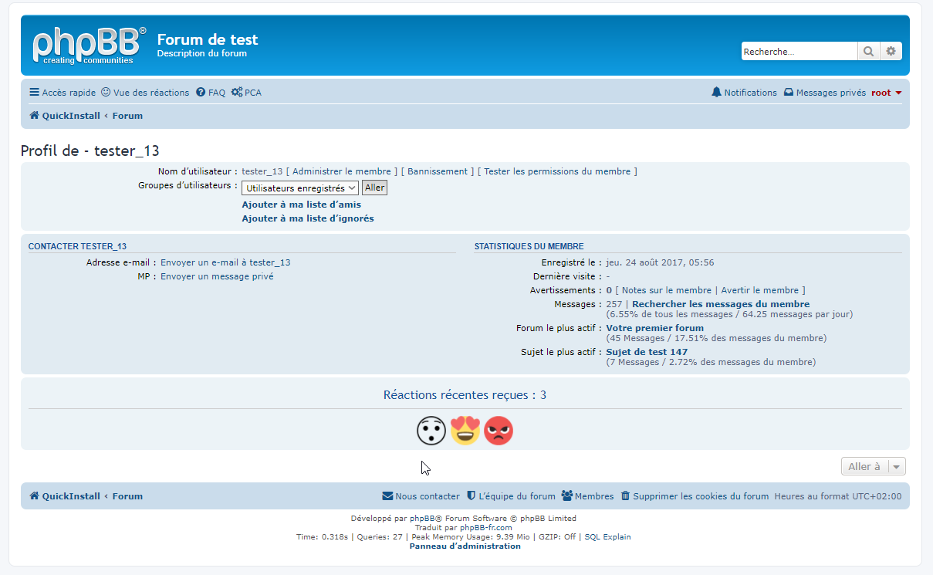Viewport: 933px width, 575px height.
Task: Open the FAQ page
Action: (211, 93)
